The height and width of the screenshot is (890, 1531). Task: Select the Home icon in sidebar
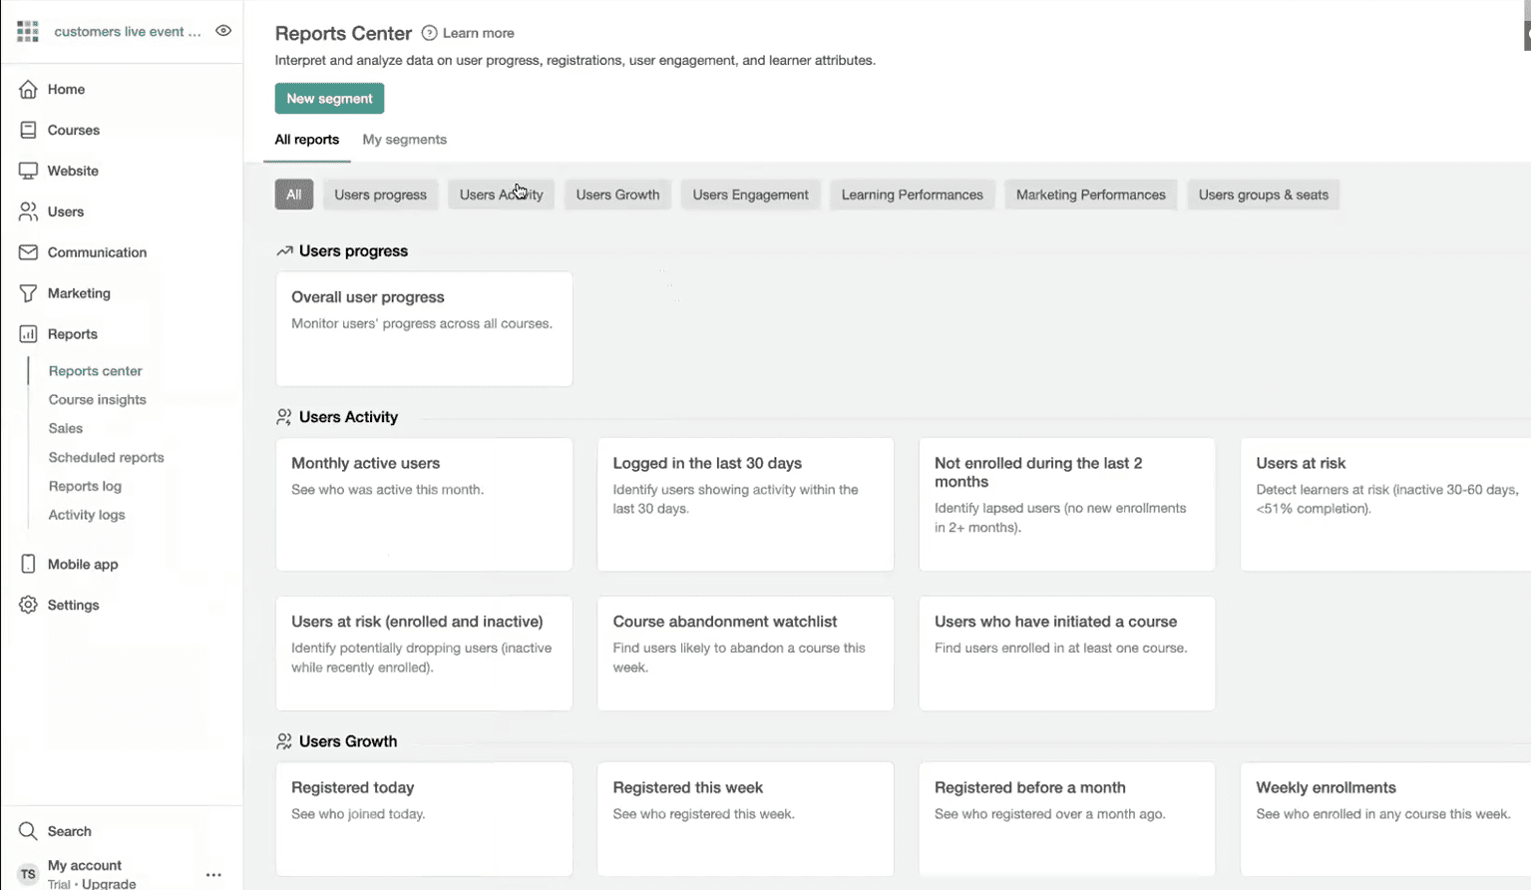point(29,89)
